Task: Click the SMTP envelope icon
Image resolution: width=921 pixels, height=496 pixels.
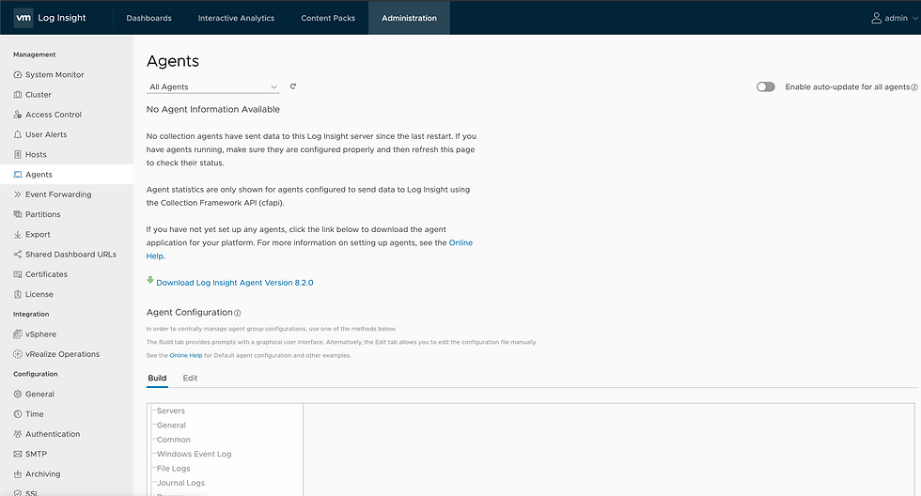Action: pos(18,454)
